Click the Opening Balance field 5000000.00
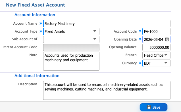The width and height of the screenshot is (181, 112). click(x=156, y=47)
